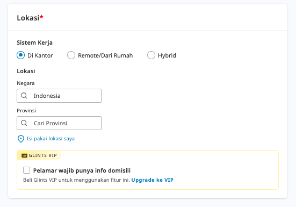The height and width of the screenshot is (207, 296).
Task: Tick Pelamar wajib punya info domisili checkbox
Action: [27, 170]
